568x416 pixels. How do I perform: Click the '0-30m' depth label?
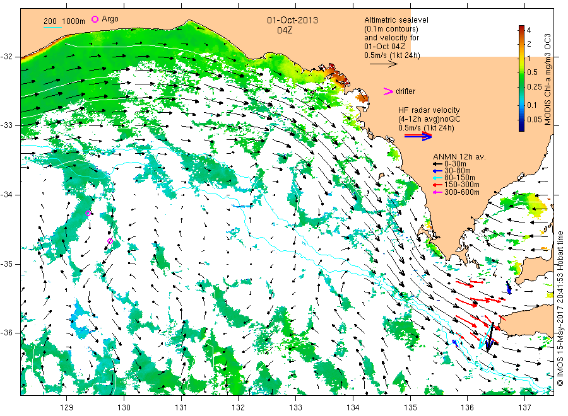pos(455,164)
